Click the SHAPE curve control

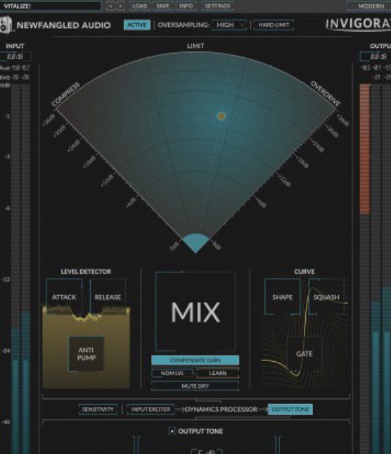(282, 297)
